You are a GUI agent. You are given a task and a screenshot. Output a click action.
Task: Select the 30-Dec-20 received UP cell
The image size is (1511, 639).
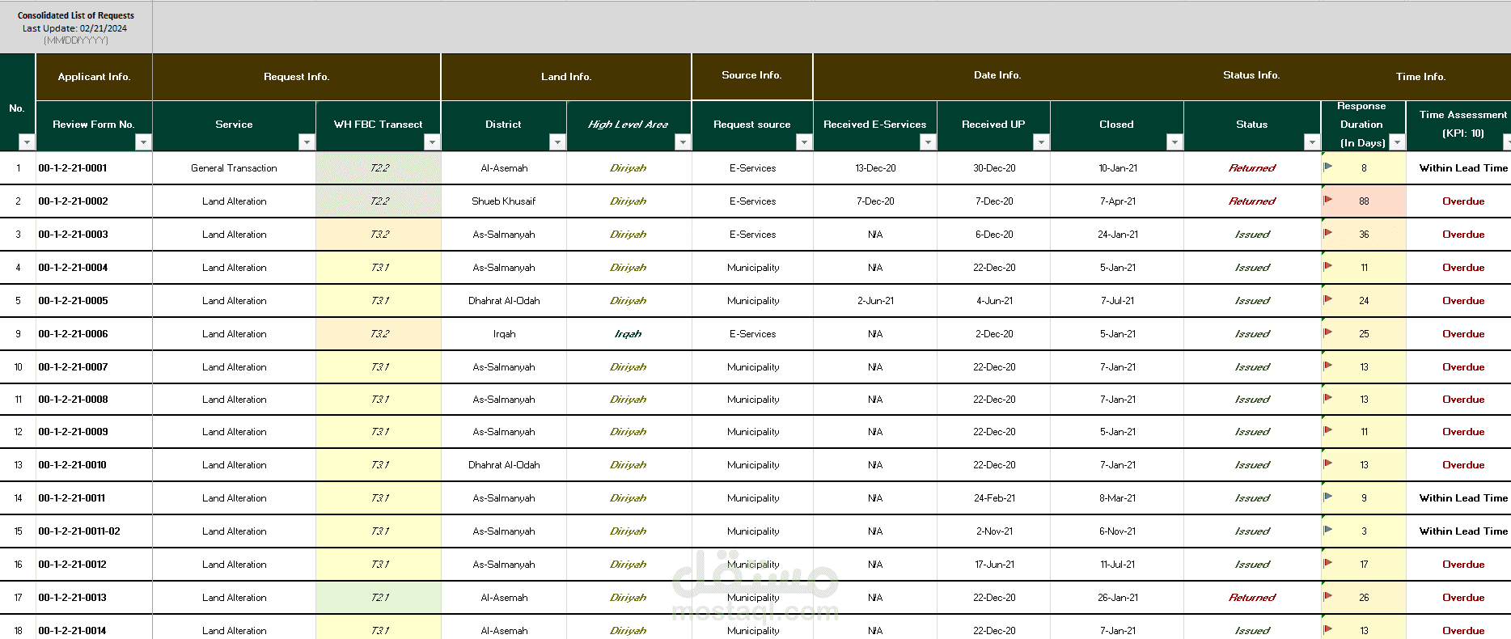coord(994,168)
